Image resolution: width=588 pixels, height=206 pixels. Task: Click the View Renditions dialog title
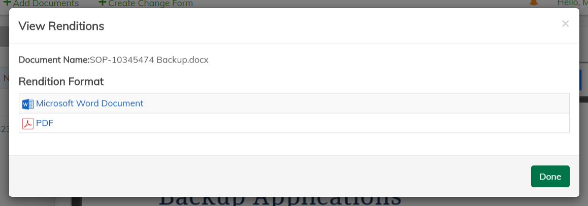pyautogui.click(x=61, y=26)
